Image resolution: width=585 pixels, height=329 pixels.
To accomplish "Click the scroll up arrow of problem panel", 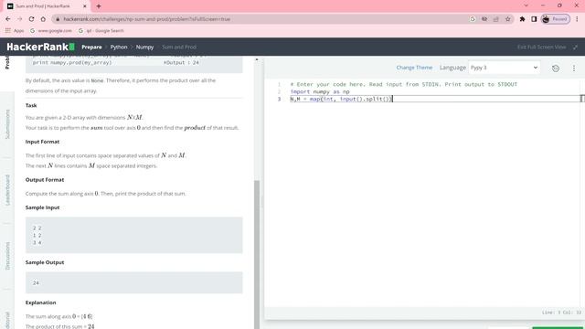I will pos(257,59).
